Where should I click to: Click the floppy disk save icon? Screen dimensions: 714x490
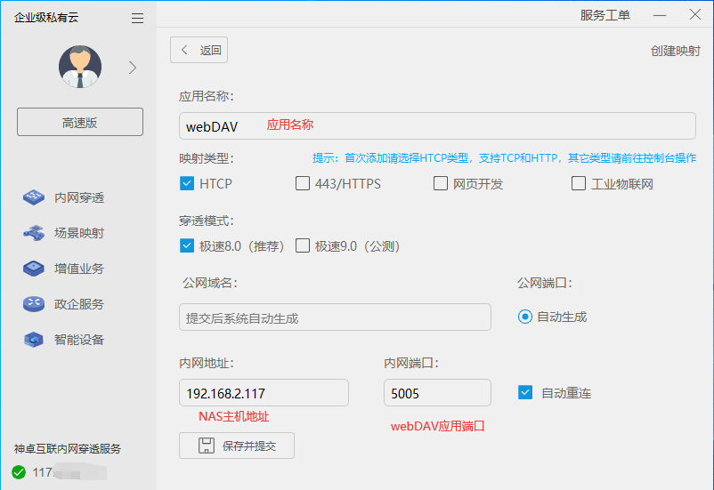(x=207, y=446)
